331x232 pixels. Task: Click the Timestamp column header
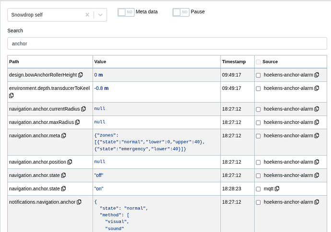(234, 62)
